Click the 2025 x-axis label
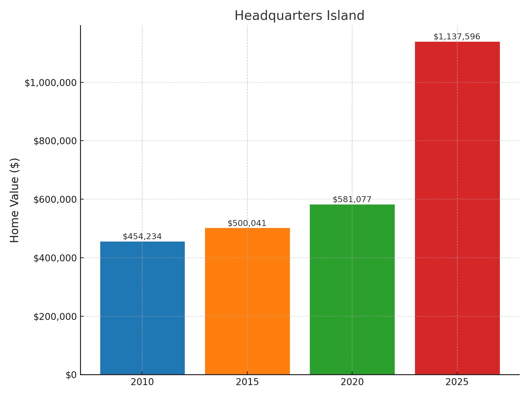529x397 pixels. (x=457, y=382)
